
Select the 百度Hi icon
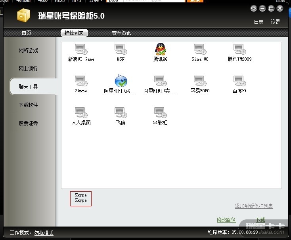[x=239, y=81]
